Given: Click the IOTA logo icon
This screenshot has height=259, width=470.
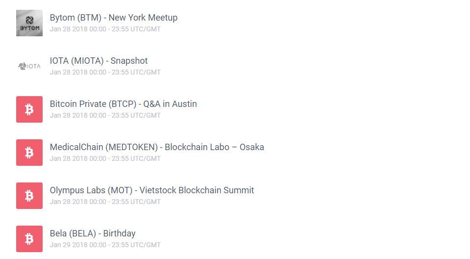Looking at the screenshot, I should pyautogui.click(x=29, y=66).
